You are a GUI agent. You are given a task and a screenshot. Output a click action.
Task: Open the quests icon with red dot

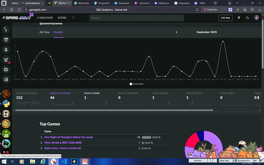coord(6,59)
